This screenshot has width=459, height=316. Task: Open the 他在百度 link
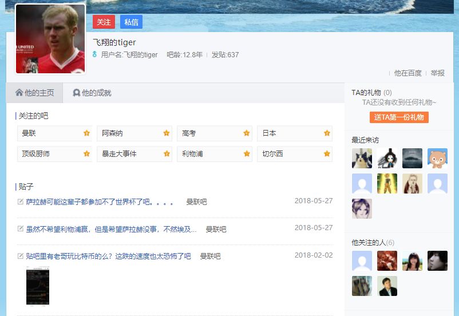407,73
